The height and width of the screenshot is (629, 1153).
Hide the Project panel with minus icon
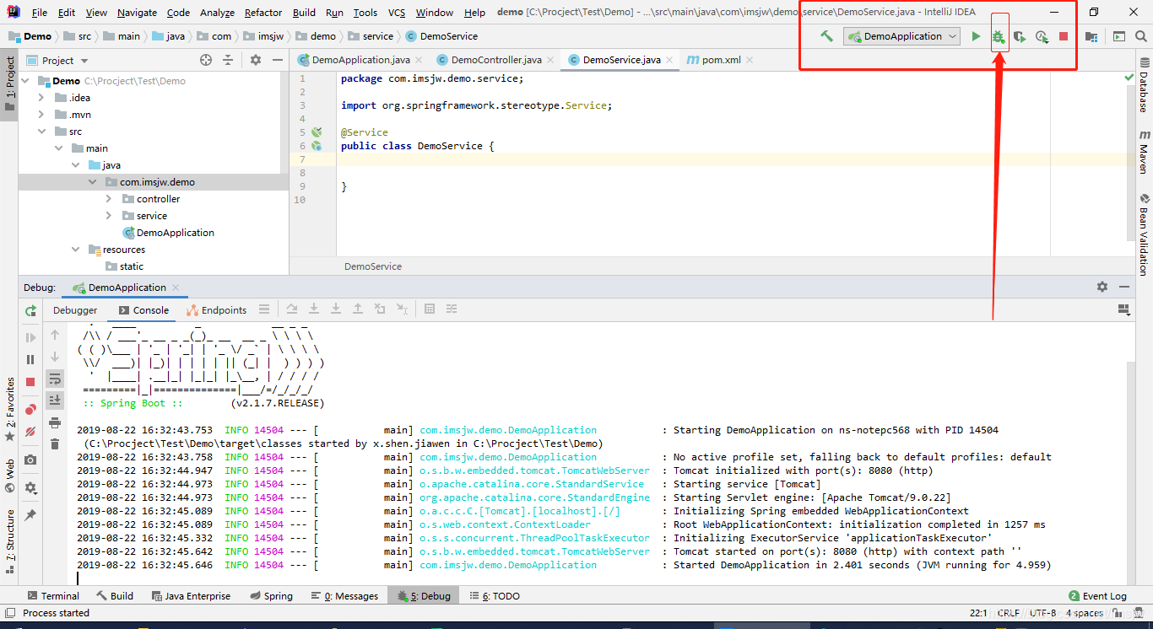pos(278,60)
